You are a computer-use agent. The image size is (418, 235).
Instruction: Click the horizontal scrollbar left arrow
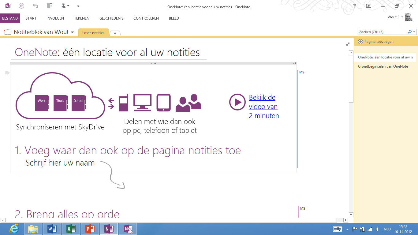click(x=3, y=220)
